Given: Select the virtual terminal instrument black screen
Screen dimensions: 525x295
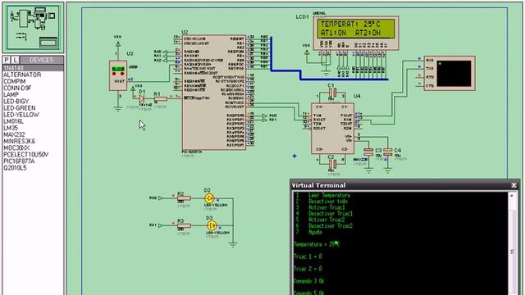Looking at the screenshot, I should click(x=454, y=73).
